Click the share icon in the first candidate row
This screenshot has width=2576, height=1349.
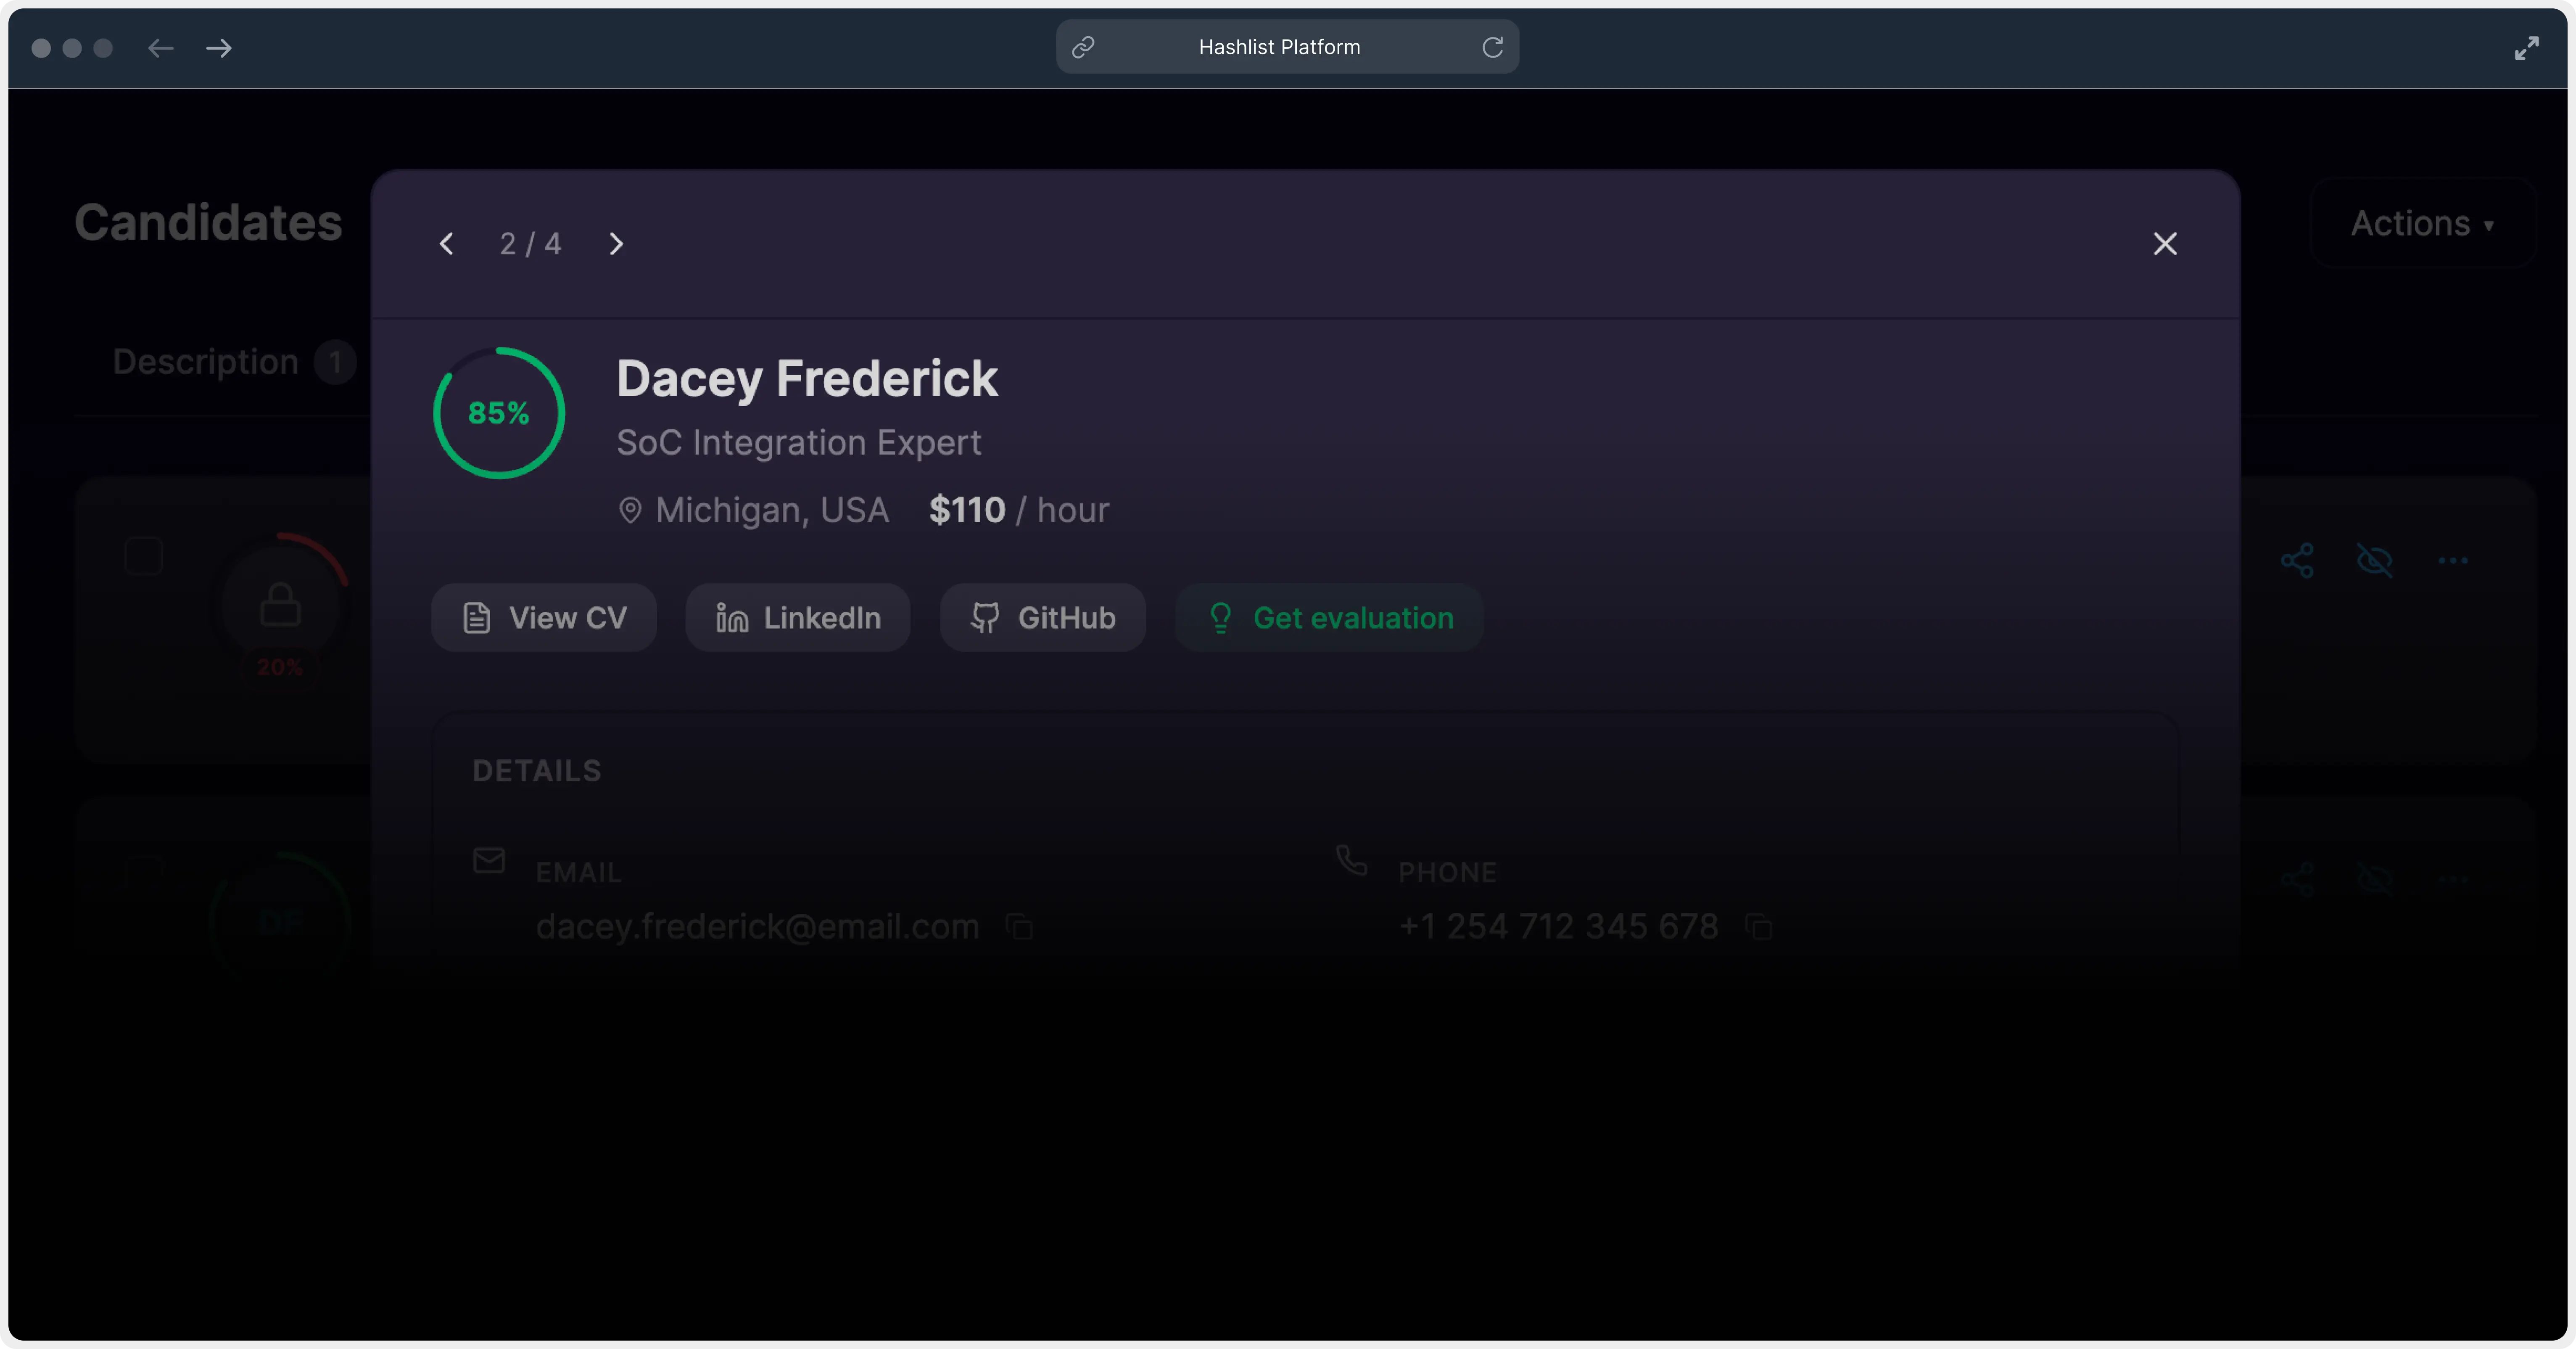(x=2297, y=560)
